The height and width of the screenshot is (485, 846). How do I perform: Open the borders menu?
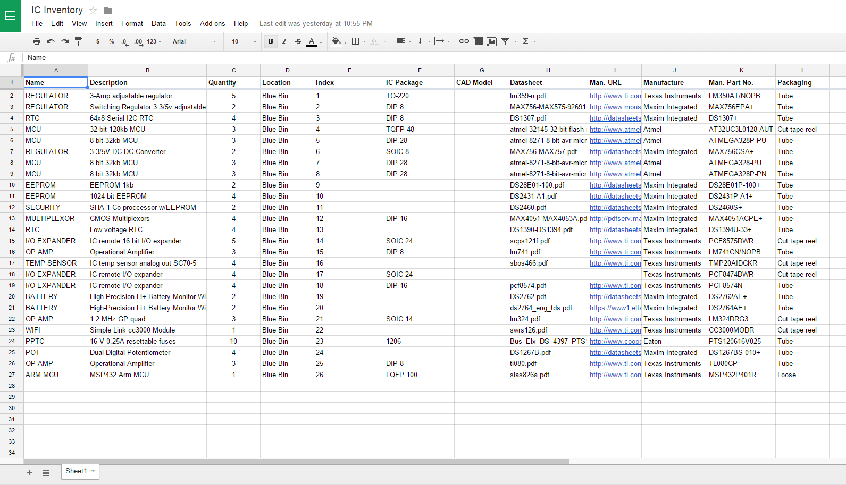358,41
